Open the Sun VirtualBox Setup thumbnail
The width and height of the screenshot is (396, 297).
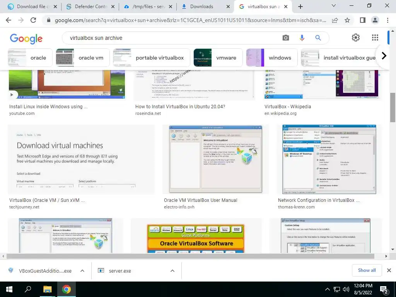tap(326, 236)
